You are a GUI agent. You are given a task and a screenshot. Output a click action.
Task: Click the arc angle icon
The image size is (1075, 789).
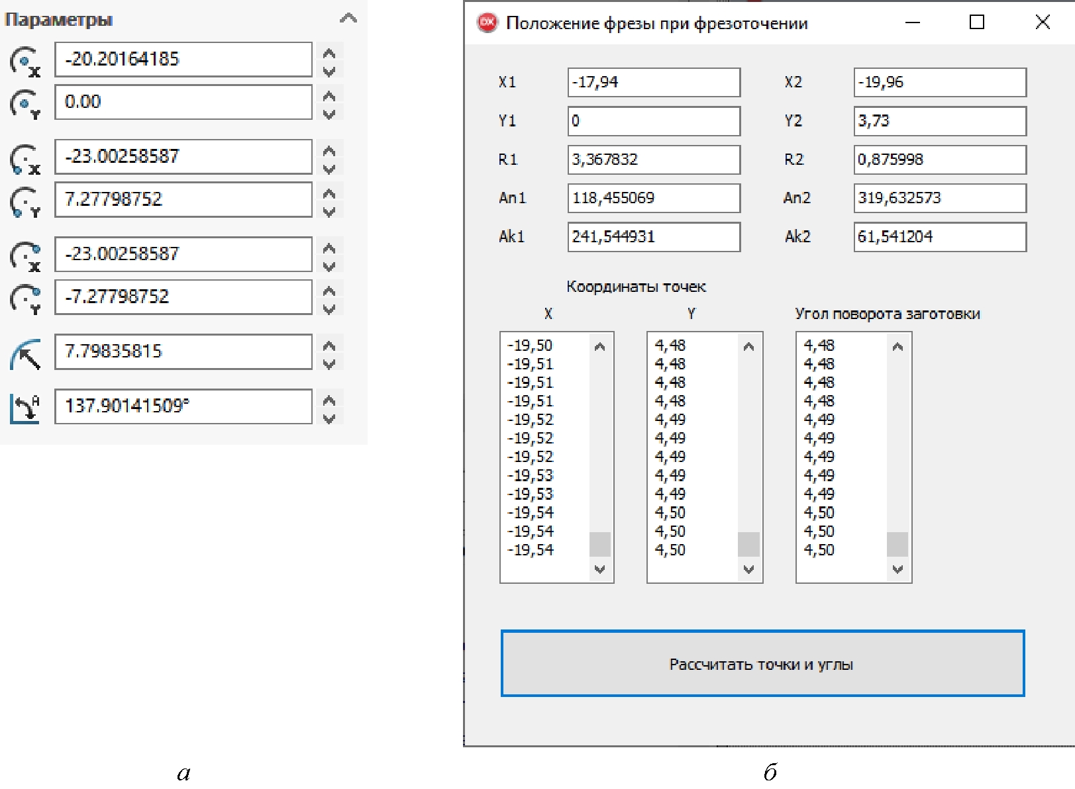click(x=25, y=408)
